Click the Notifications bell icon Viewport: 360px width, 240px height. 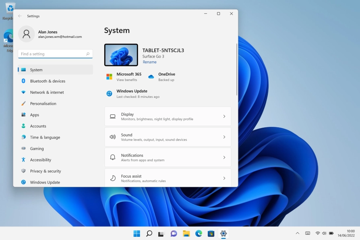(x=114, y=157)
